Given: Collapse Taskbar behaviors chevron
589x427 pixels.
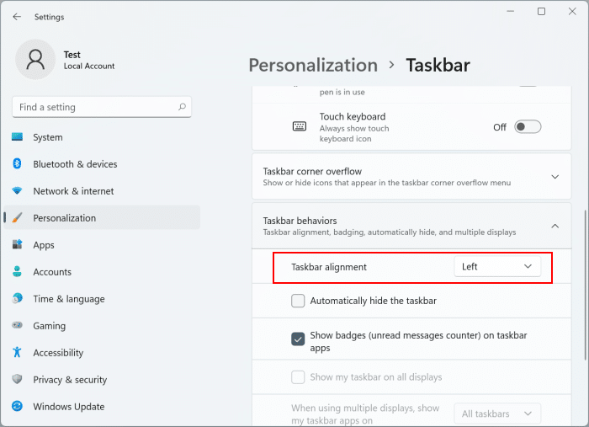Looking at the screenshot, I should [x=555, y=226].
